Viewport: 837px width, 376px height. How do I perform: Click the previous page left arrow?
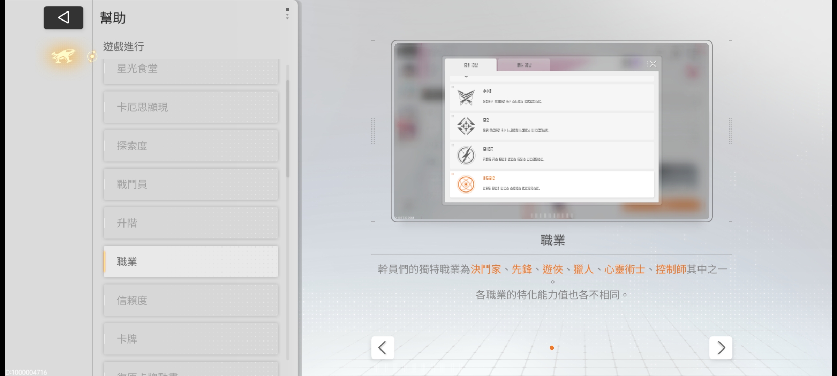point(383,347)
